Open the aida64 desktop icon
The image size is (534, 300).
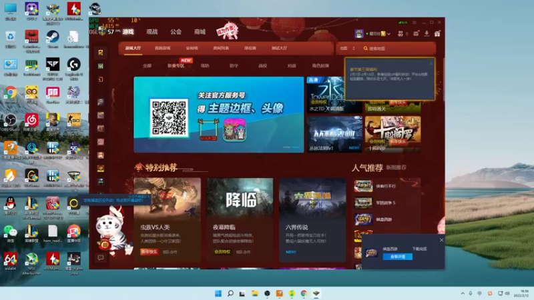(x=11, y=261)
